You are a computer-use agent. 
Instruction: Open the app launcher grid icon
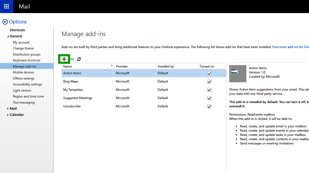click(6, 6)
